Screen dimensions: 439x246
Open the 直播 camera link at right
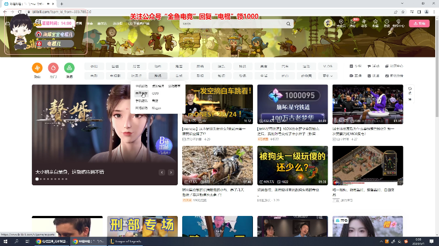[x=356, y=75]
